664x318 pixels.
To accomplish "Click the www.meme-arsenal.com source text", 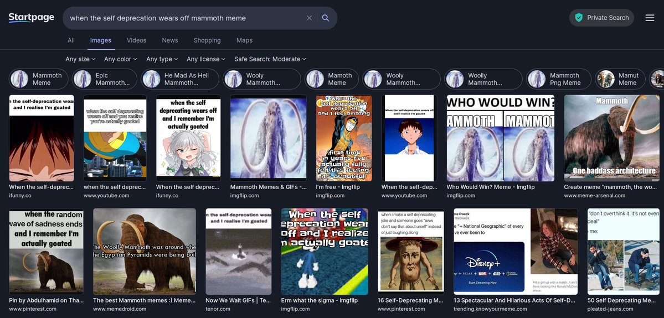I will [x=595, y=195].
